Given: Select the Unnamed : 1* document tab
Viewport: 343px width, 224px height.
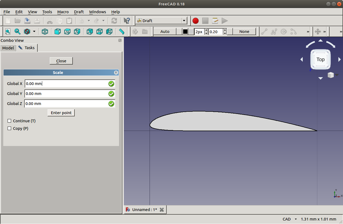Looking at the screenshot, I should pos(145,210).
